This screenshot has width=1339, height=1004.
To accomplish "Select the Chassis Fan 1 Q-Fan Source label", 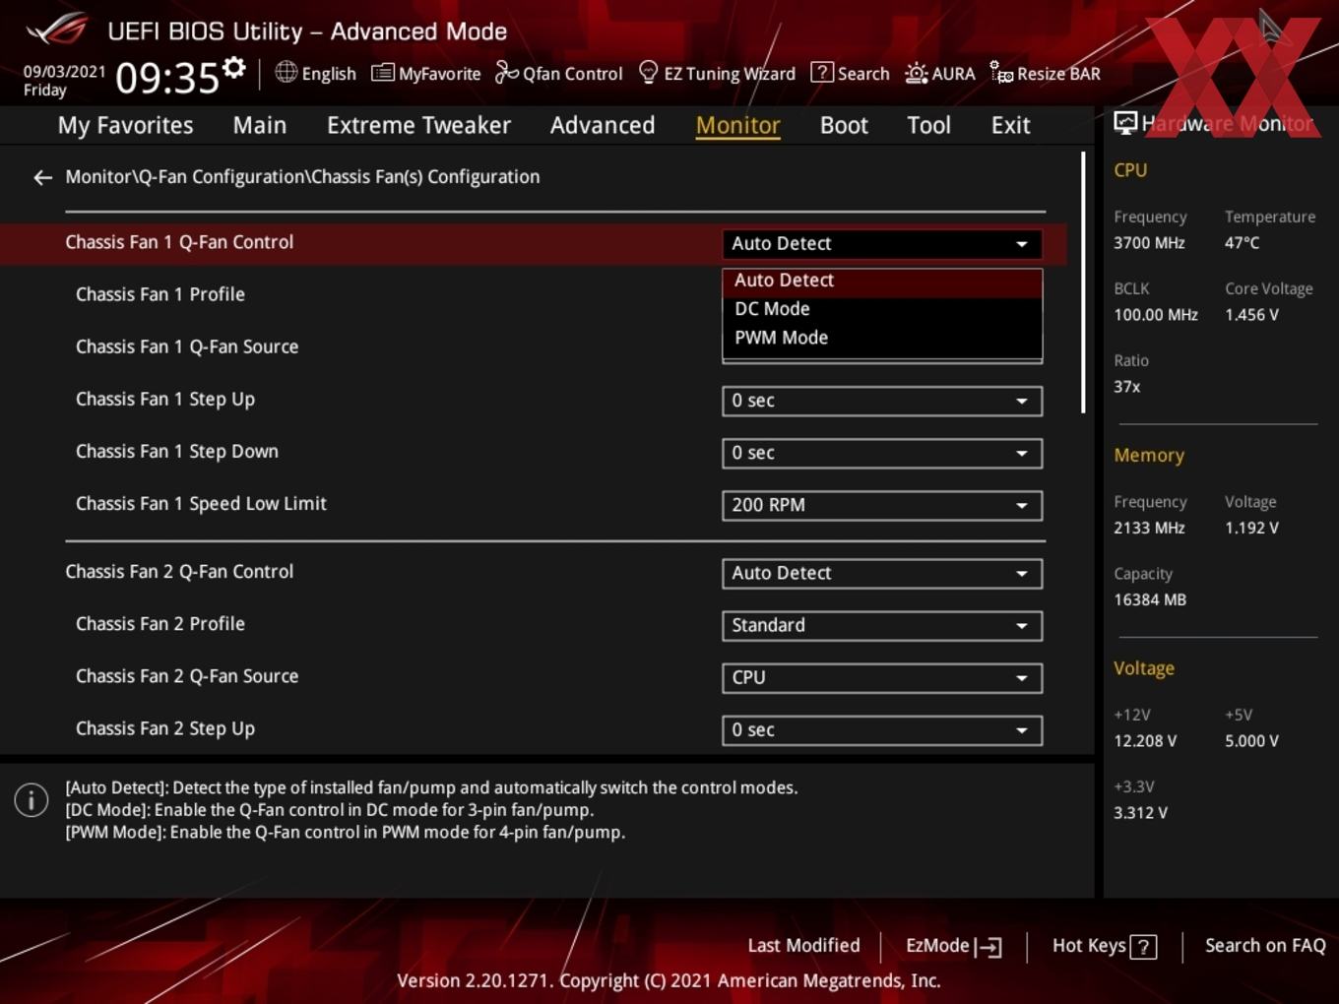I will tap(187, 346).
